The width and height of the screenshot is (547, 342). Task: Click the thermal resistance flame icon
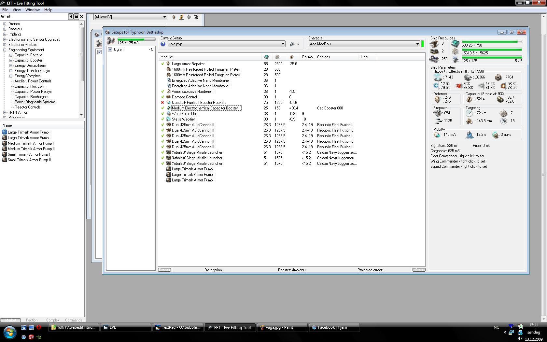[x=458, y=86]
